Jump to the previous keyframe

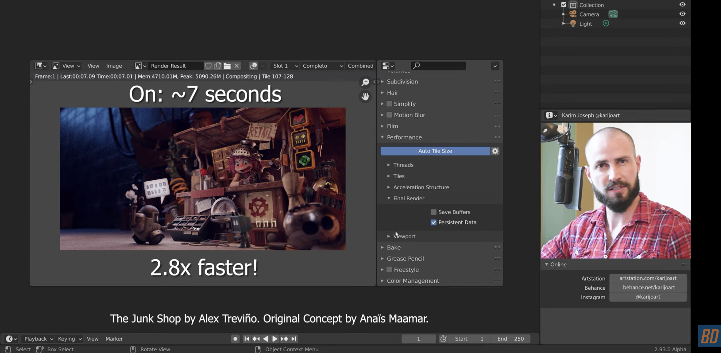(x=256, y=339)
